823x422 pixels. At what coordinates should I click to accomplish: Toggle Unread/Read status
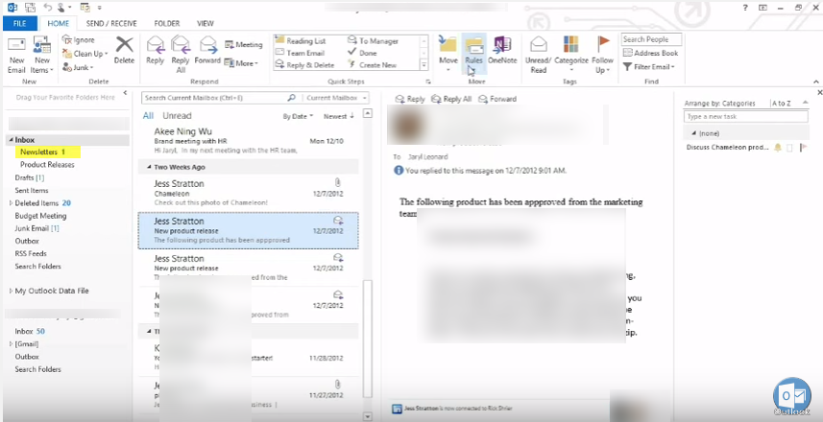tap(539, 55)
